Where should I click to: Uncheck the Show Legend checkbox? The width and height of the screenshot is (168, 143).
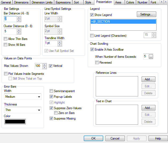coord(92,15)
